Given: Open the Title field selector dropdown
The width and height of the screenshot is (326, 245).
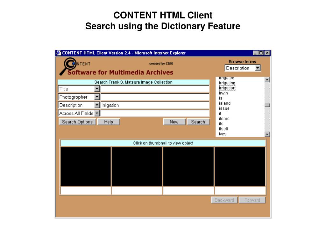Looking at the screenshot, I should point(97,89).
